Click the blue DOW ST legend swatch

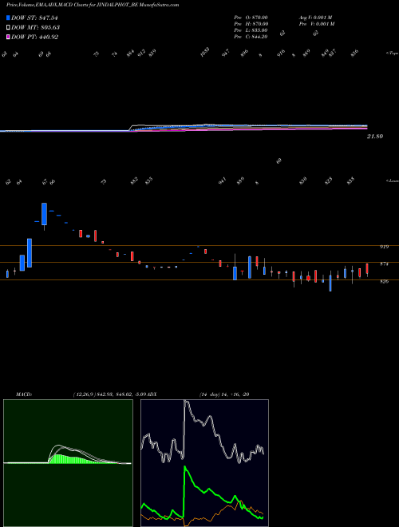click(9, 18)
